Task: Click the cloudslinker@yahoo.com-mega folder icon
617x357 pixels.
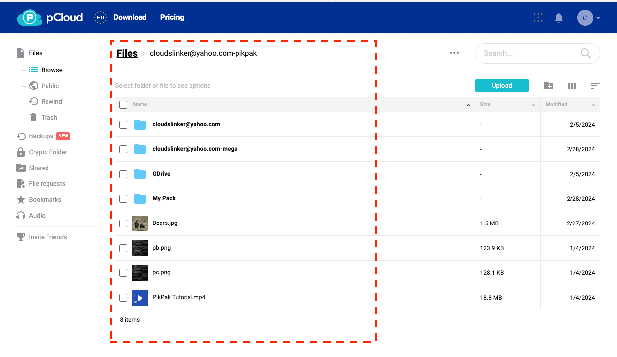Action: [x=140, y=149]
